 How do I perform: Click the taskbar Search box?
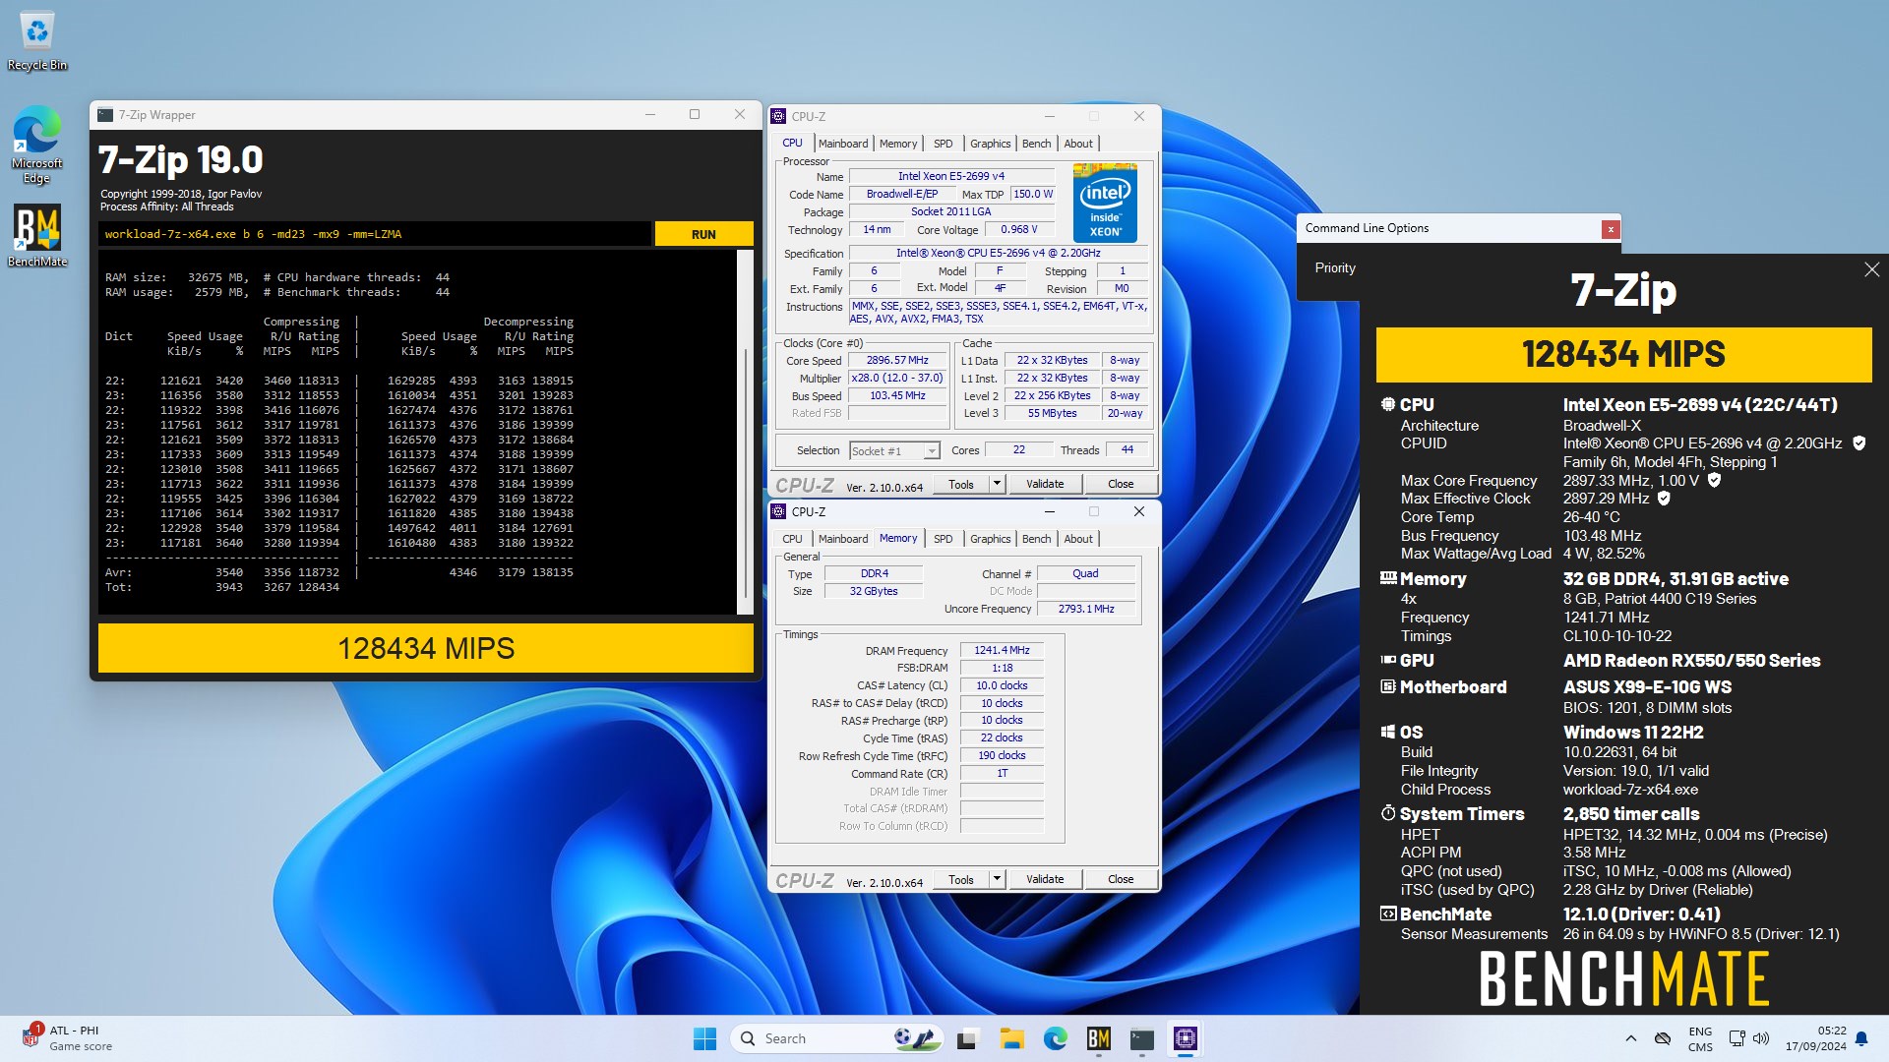tap(837, 1038)
